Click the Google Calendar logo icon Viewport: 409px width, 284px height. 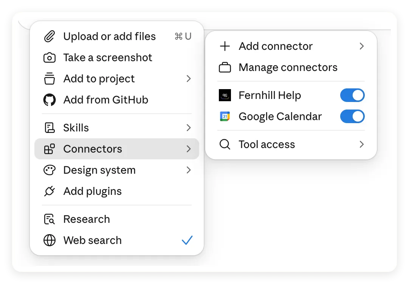(225, 116)
